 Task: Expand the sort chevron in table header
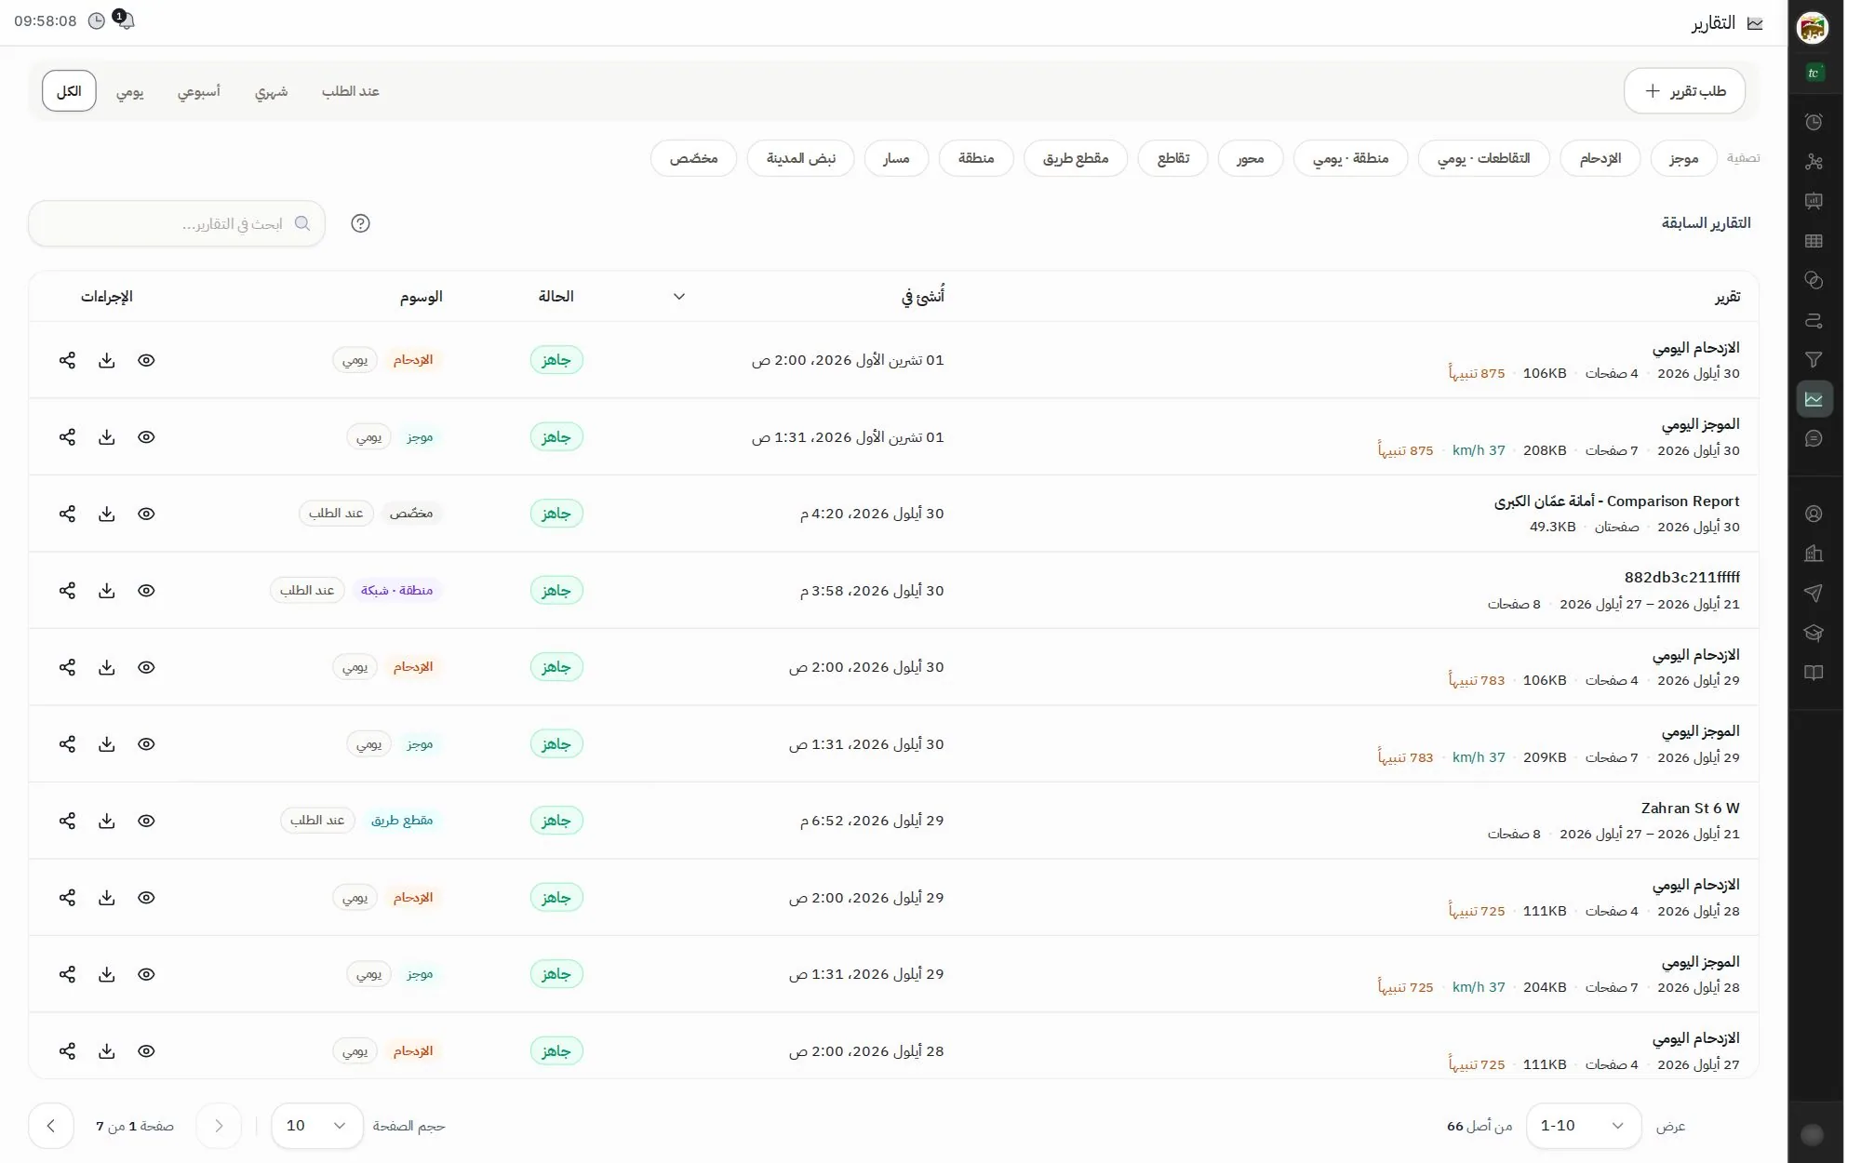click(679, 297)
